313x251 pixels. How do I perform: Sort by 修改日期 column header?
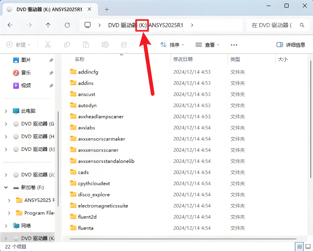[x=183, y=59]
